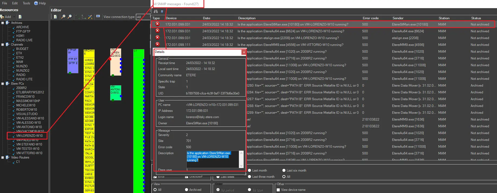Open the Tools menu
The height and width of the screenshot is (193, 497).
point(26,3)
